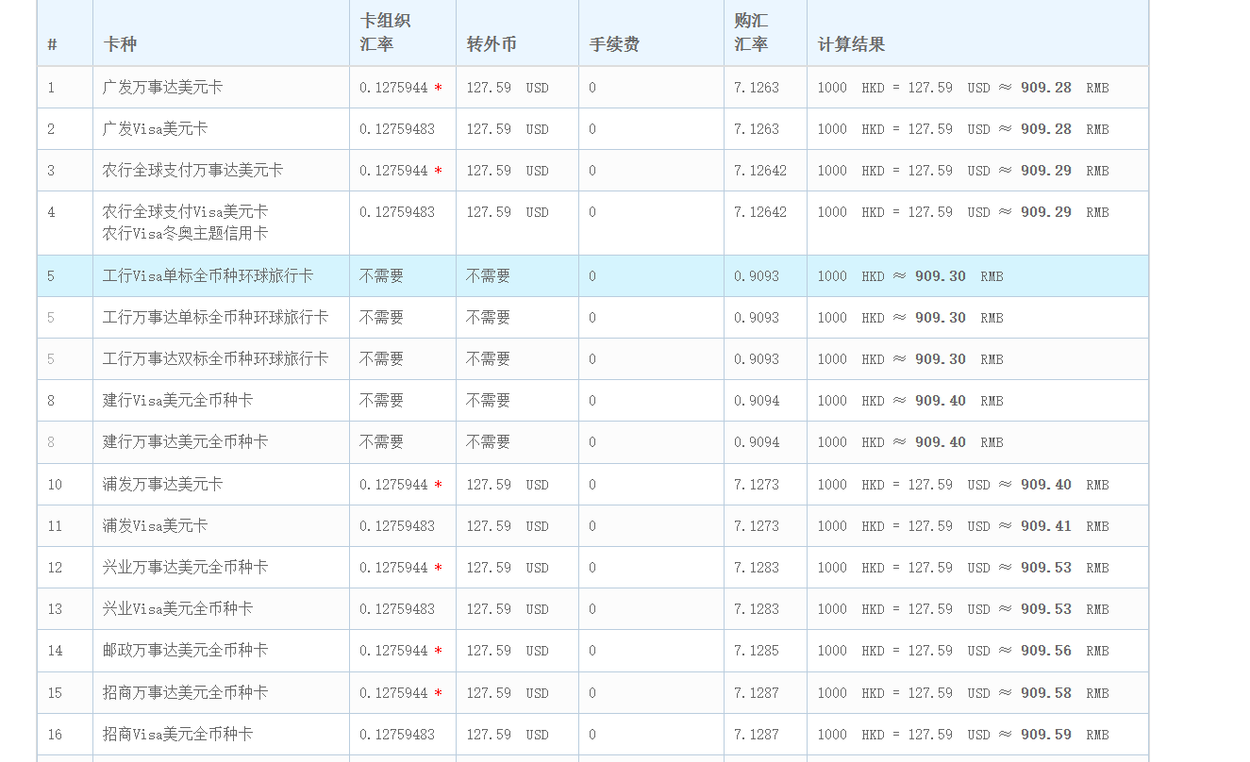The width and height of the screenshot is (1250, 762).
Task: Click the 909.59 RMB result
Action: point(1046,735)
